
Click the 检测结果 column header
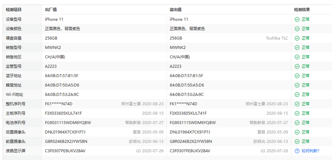[x=302, y=10]
